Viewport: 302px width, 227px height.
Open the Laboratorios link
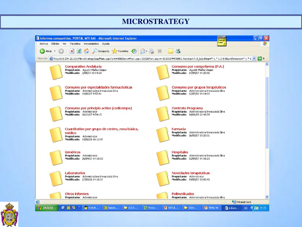(75, 173)
